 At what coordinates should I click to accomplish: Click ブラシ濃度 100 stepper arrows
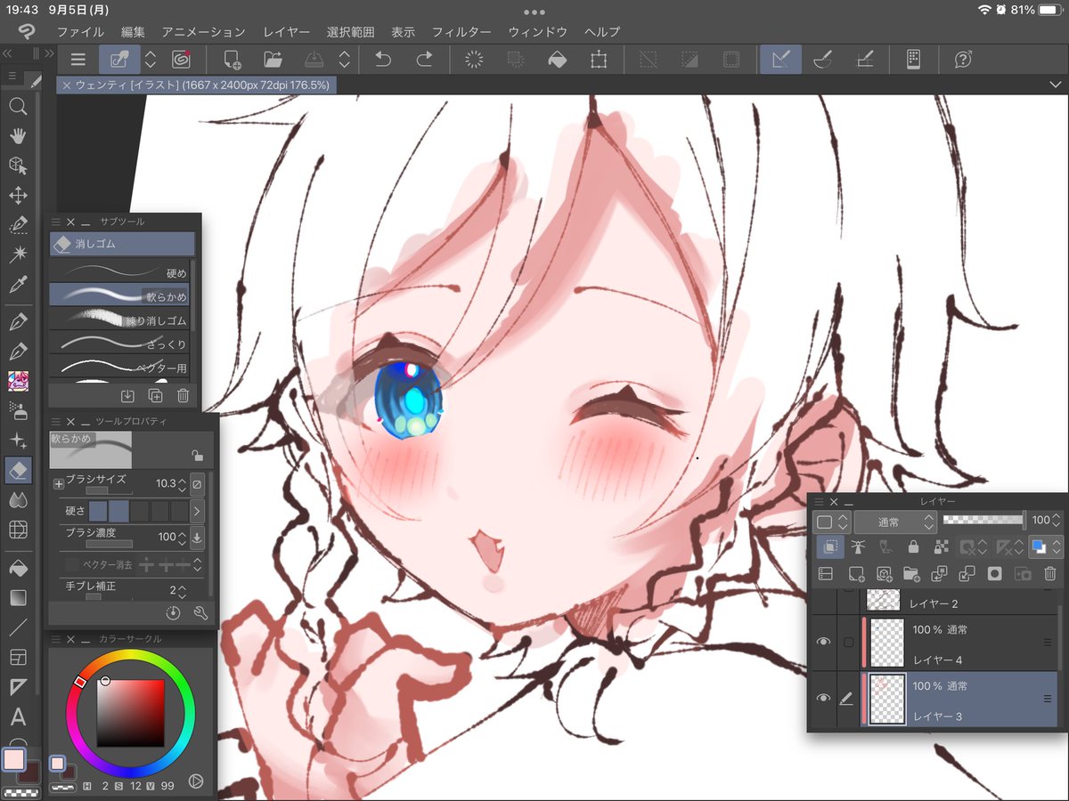(182, 538)
